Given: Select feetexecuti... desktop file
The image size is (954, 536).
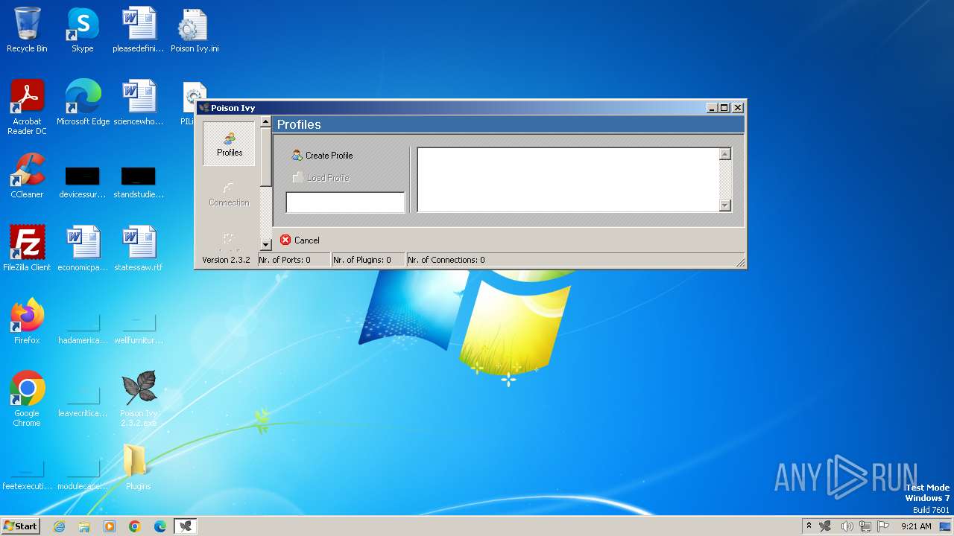Looking at the screenshot, I should [27, 473].
